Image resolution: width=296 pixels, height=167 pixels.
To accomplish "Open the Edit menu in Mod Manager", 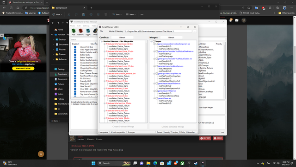I will click(79, 26).
